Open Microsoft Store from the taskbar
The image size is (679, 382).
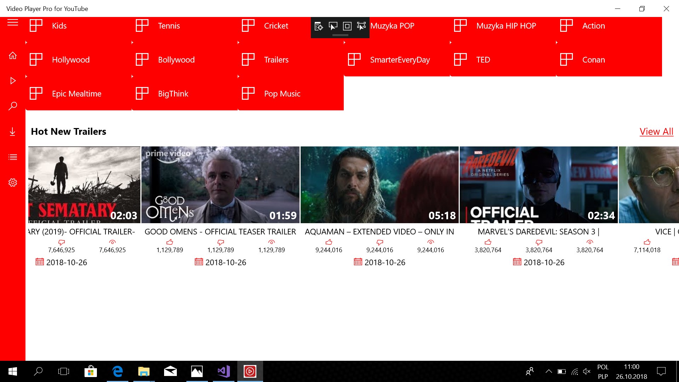[91, 371]
